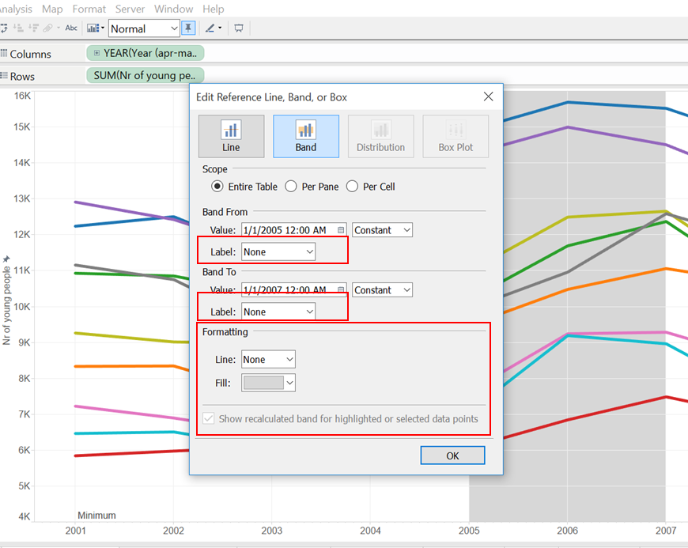
Task: Open the Analysis menu
Action: click(x=17, y=9)
